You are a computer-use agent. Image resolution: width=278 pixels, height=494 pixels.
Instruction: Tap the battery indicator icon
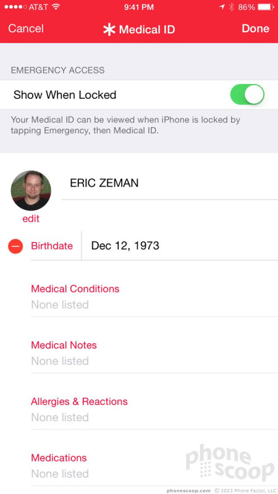266,7
